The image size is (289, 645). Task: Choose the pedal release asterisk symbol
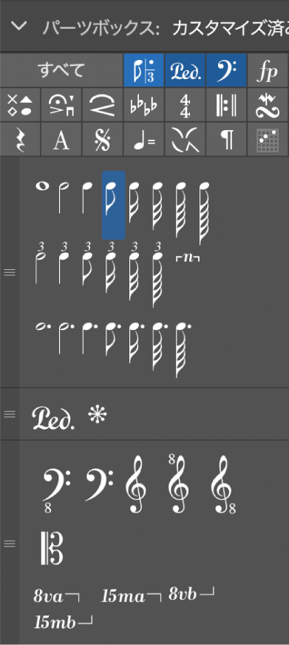98,416
